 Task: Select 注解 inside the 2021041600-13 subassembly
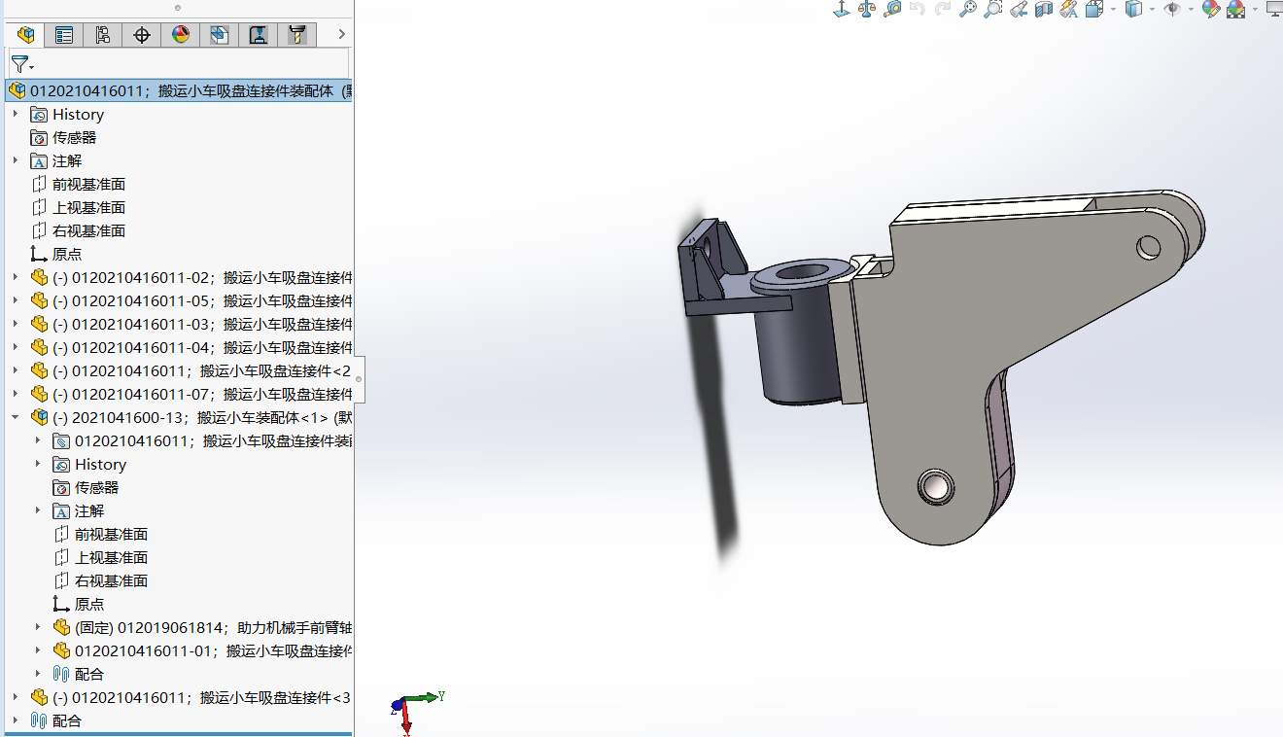click(x=79, y=510)
